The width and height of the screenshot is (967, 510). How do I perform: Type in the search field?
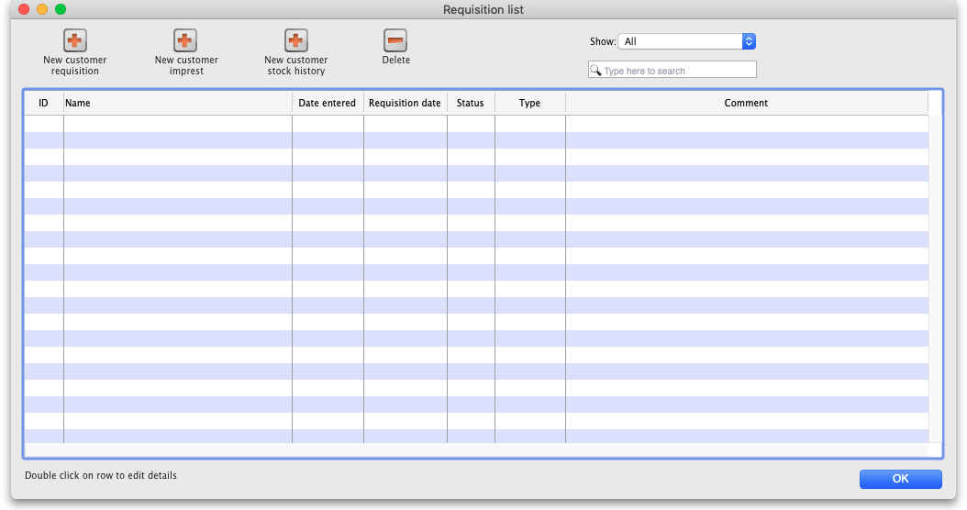(677, 71)
